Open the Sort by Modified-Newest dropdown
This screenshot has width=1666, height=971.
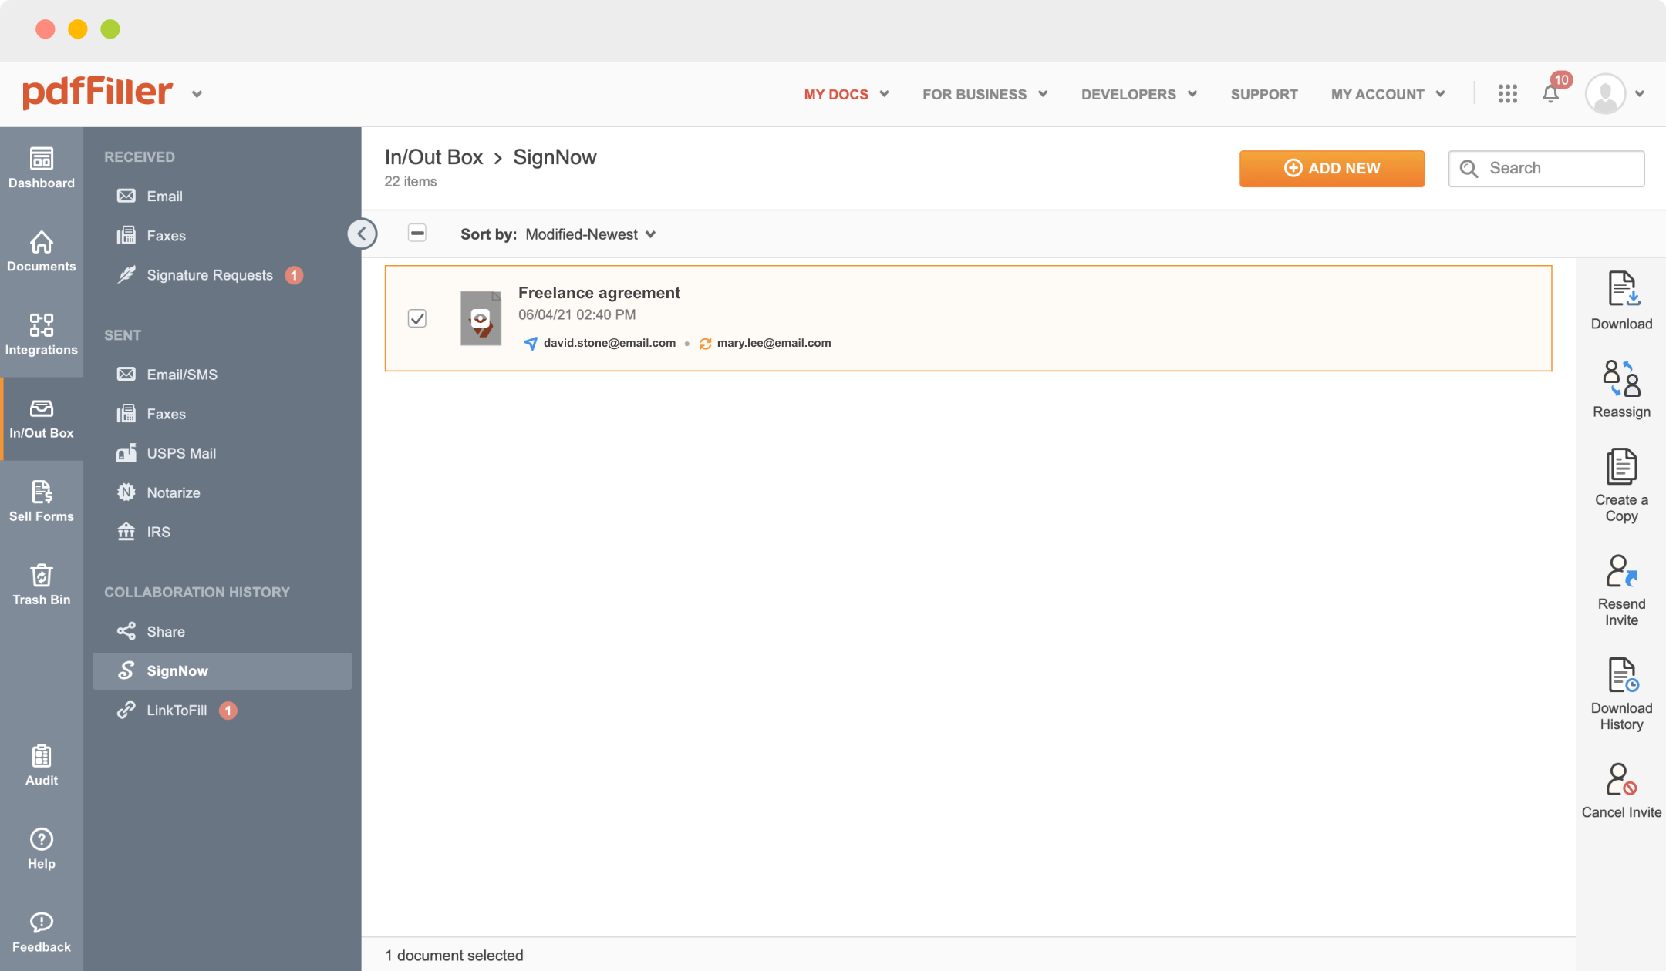point(590,234)
